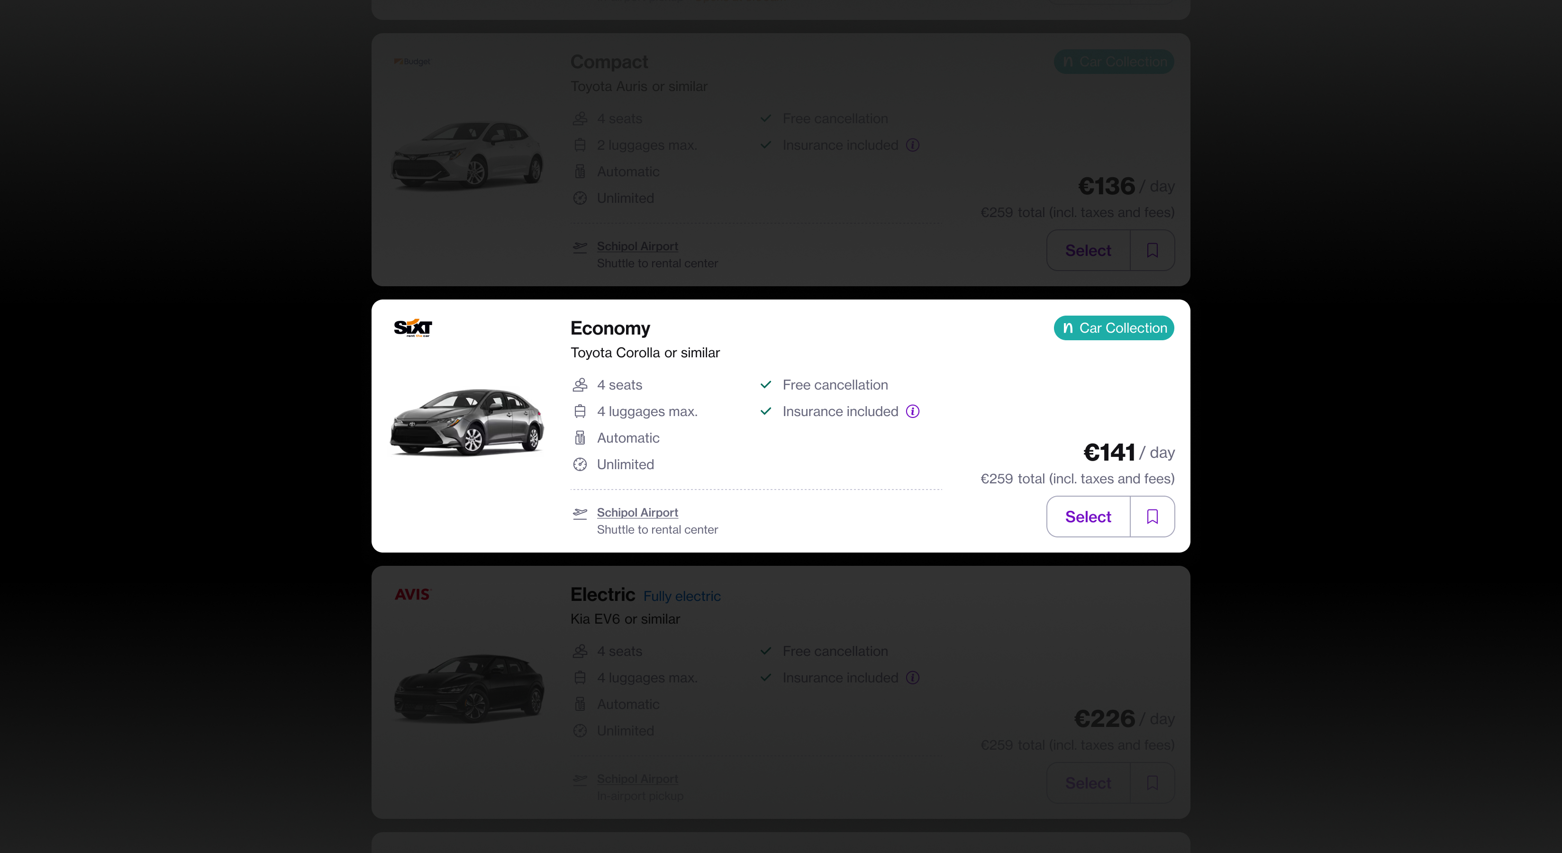
Task: Show insurance info for Compact Toyota Auris
Action: [x=913, y=145]
